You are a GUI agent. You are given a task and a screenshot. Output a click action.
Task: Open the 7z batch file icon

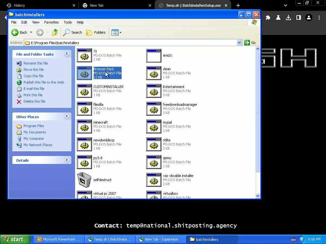(84, 55)
